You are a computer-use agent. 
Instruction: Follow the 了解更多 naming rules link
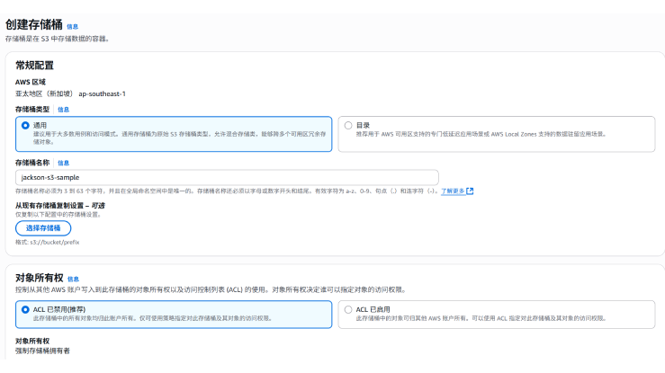(x=452, y=191)
